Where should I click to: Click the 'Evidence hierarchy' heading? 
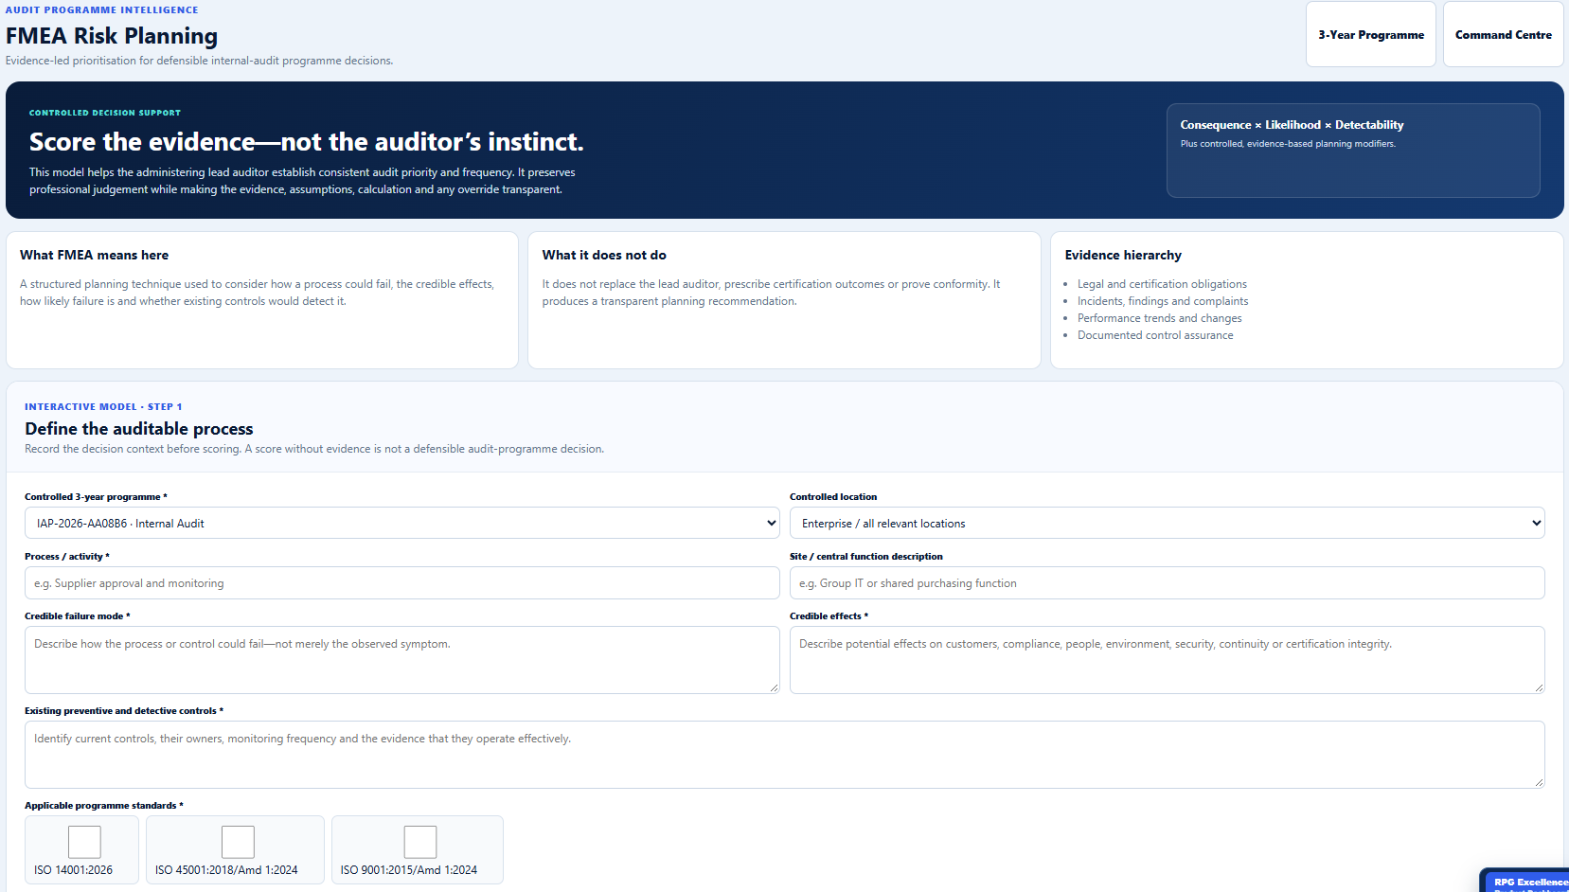(x=1123, y=255)
